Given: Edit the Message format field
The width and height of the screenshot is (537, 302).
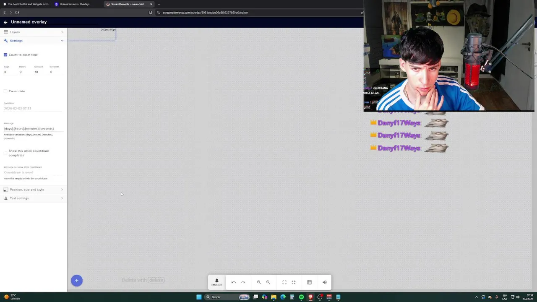Looking at the screenshot, I should [x=34, y=128].
